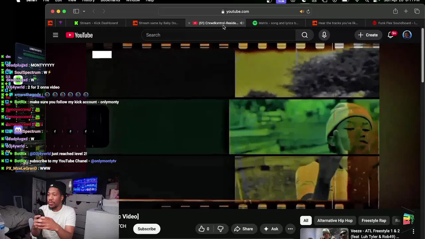Open the pinned SoundCloud tab
This screenshot has height=239, width=425.
click(50, 23)
